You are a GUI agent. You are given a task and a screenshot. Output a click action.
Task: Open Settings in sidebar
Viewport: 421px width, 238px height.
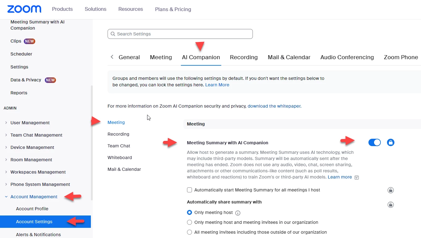[19, 67]
